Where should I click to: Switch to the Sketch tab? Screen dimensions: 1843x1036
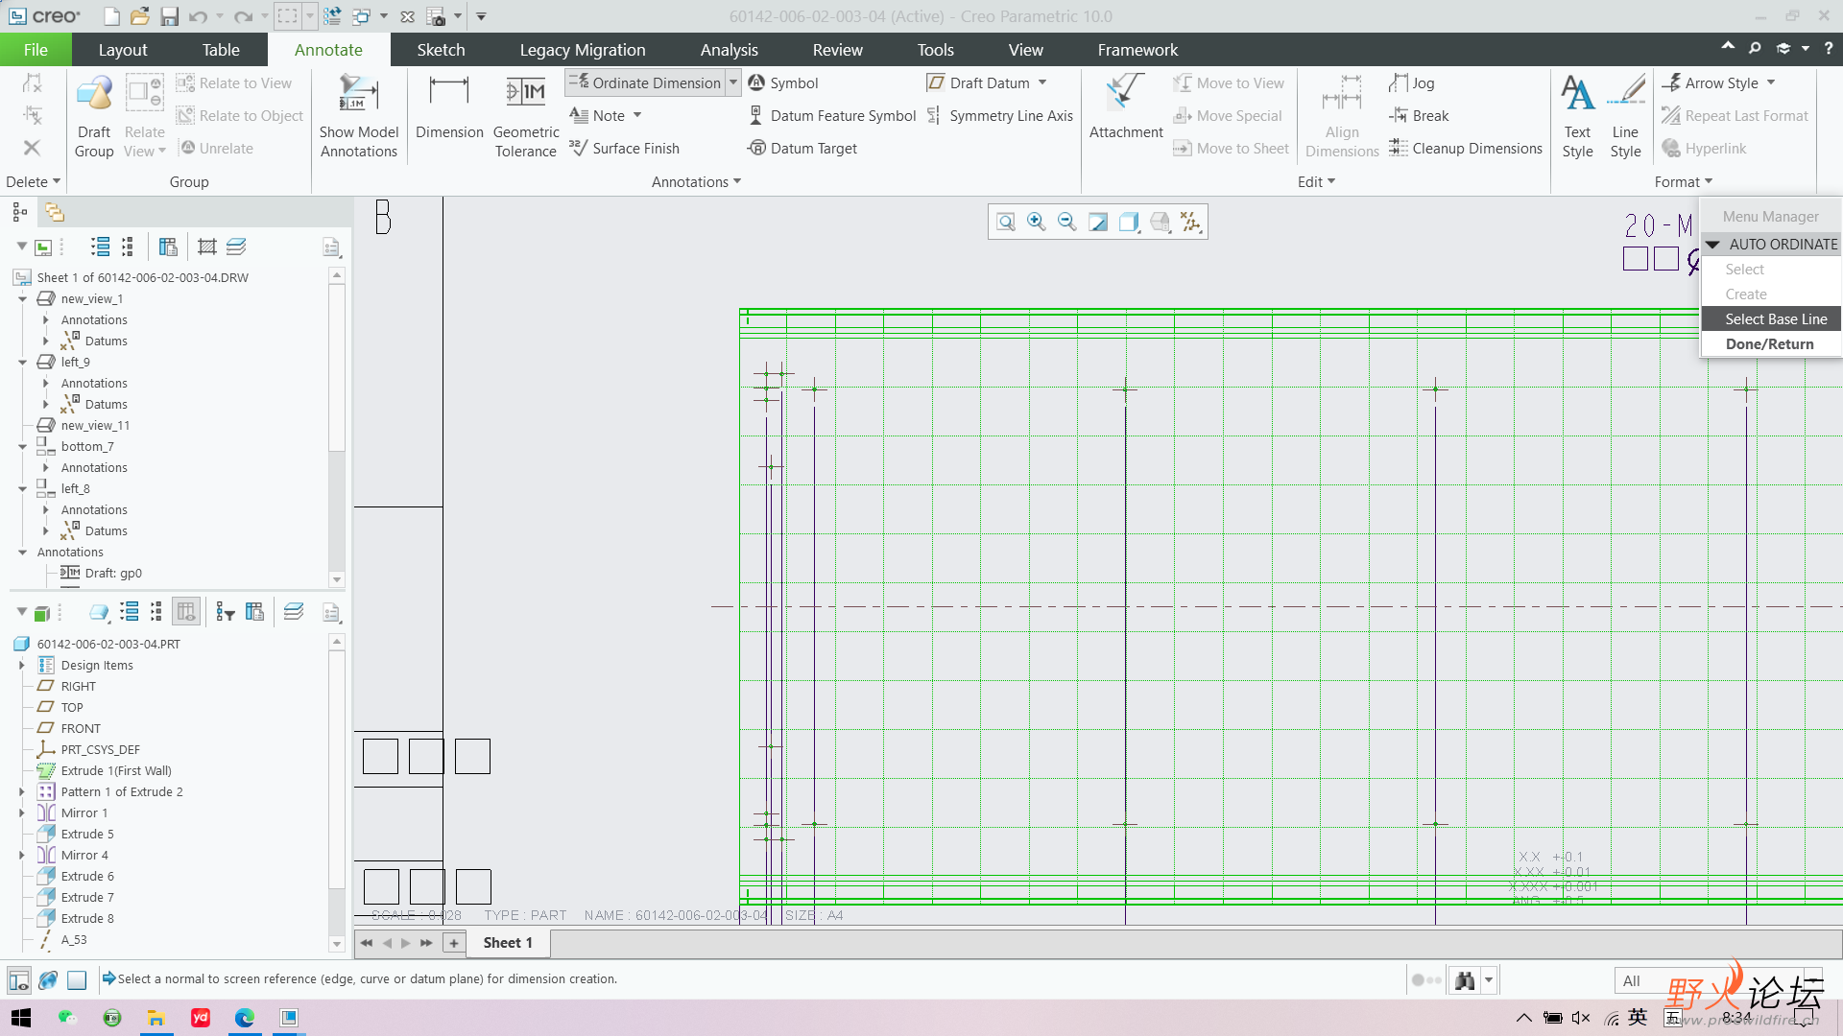pyautogui.click(x=441, y=50)
